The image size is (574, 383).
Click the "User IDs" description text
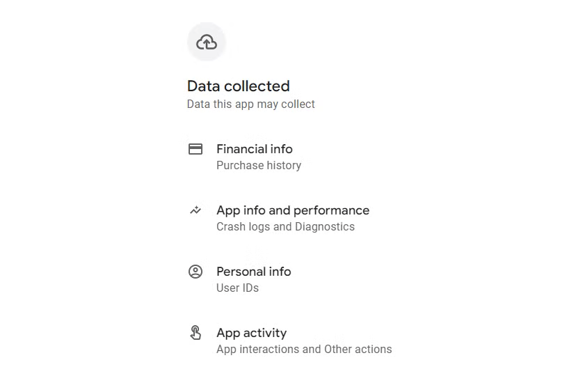[x=237, y=288]
